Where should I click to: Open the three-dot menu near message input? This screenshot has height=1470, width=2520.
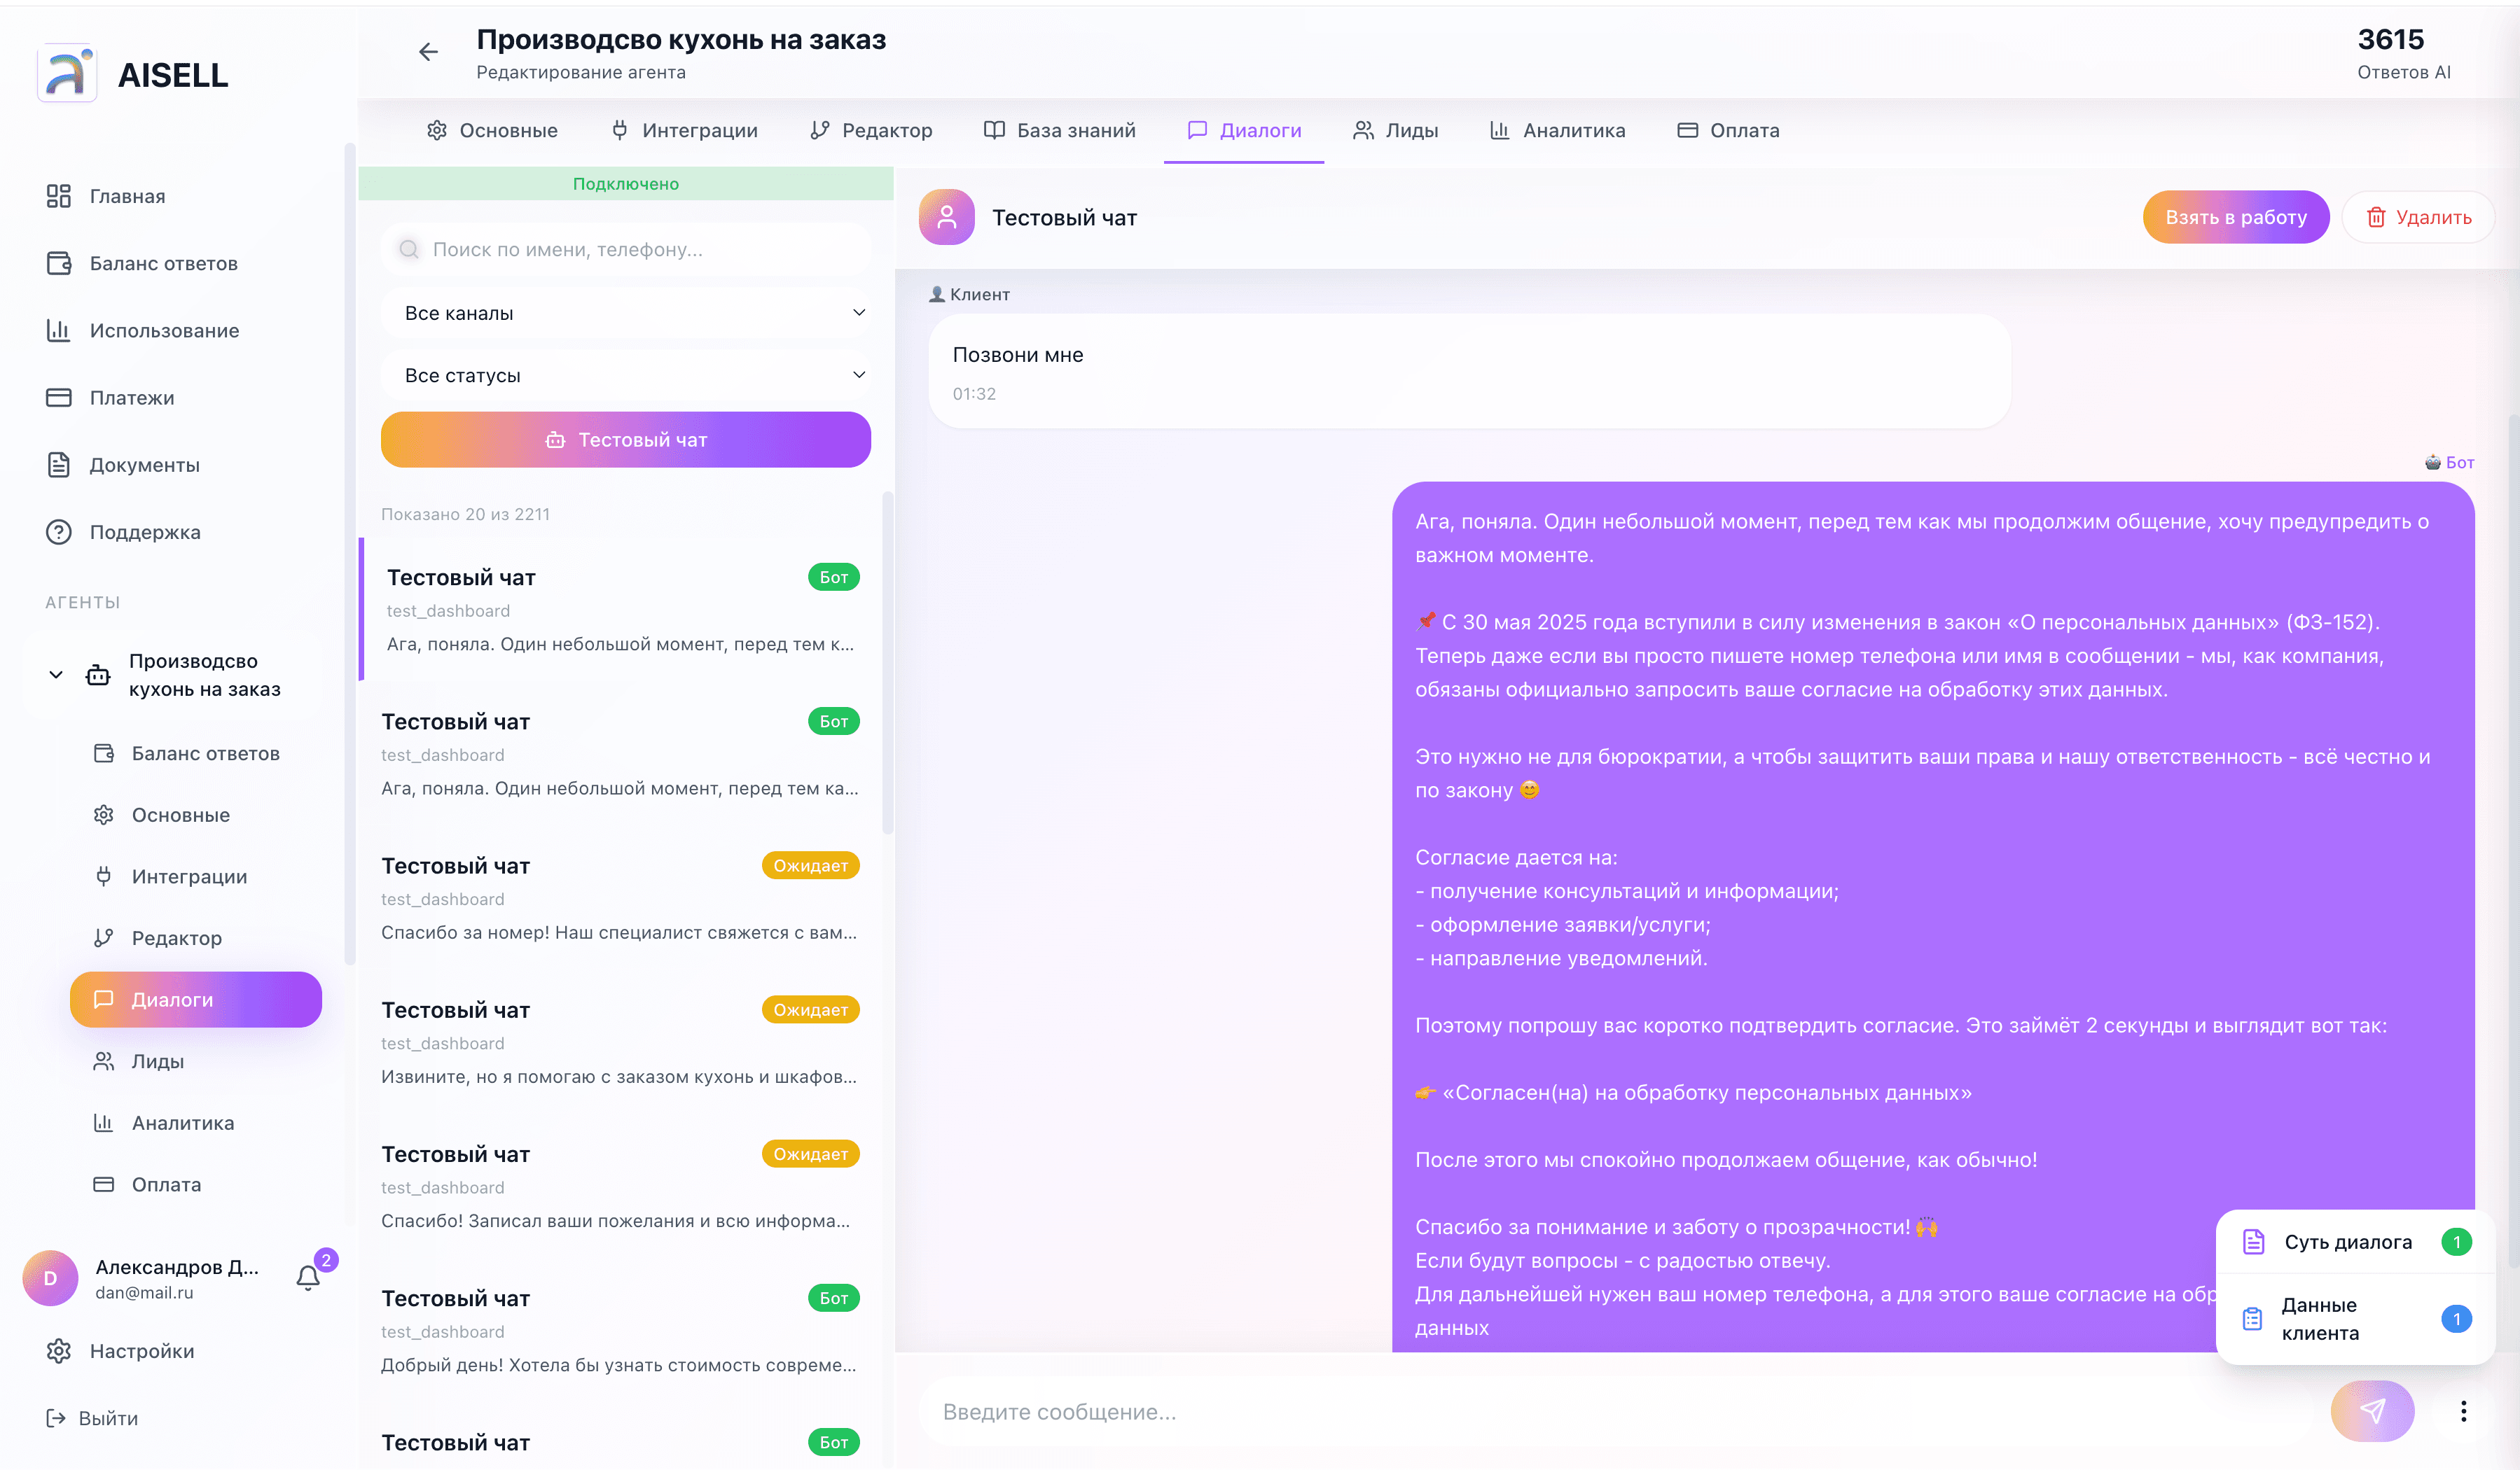[x=2463, y=1410]
